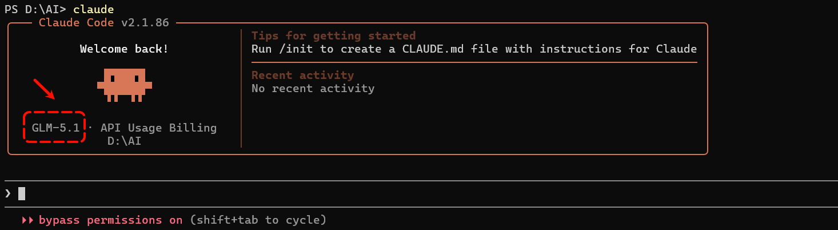Click the API Usage Billing text
This screenshot has height=230, width=838.
click(158, 128)
